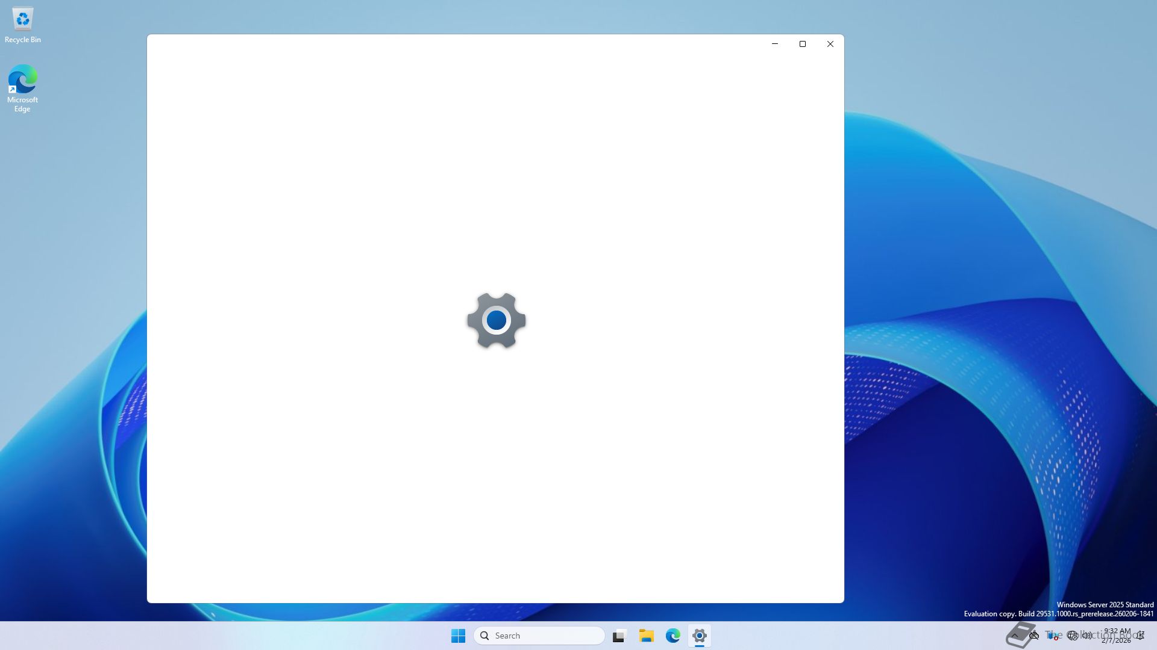
Task: Open the clock showing 9:32 AM
Action: coord(1117,636)
